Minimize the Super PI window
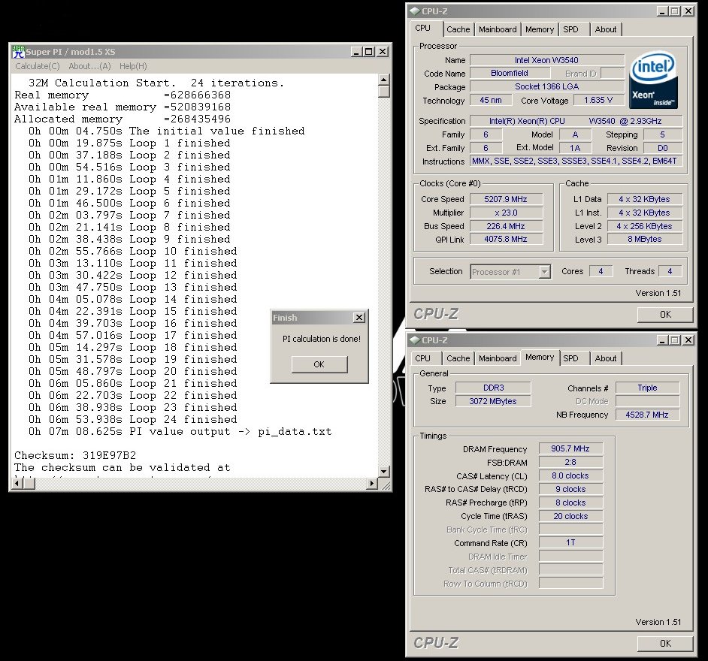This screenshot has height=661, width=708. 357,52
